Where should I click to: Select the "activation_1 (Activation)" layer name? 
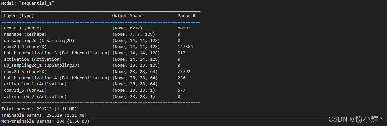tap(35, 84)
